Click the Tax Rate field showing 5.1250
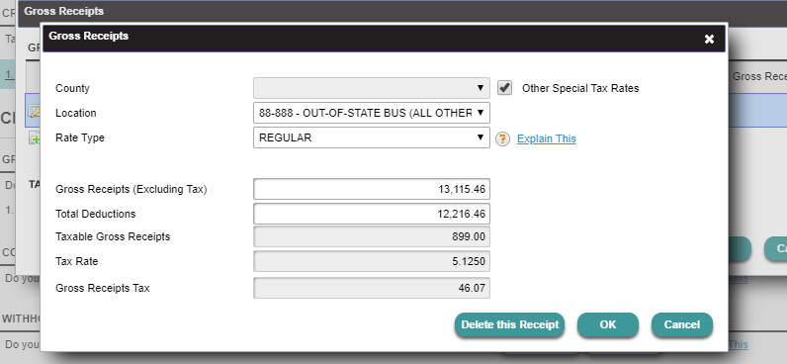 (372, 261)
